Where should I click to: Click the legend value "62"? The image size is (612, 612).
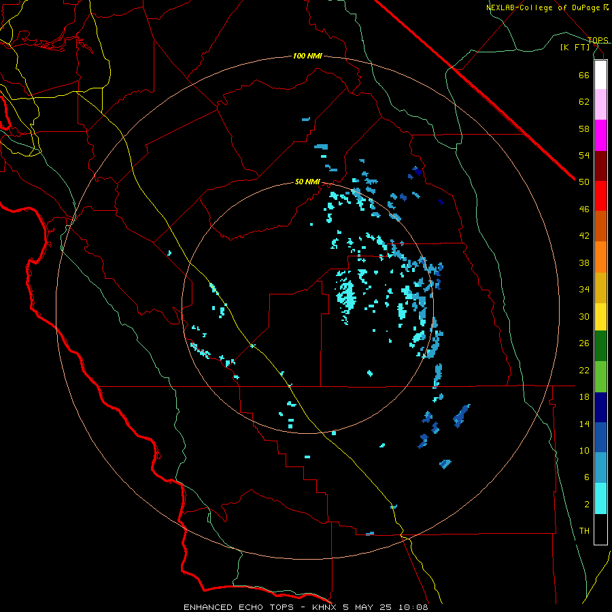click(584, 102)
